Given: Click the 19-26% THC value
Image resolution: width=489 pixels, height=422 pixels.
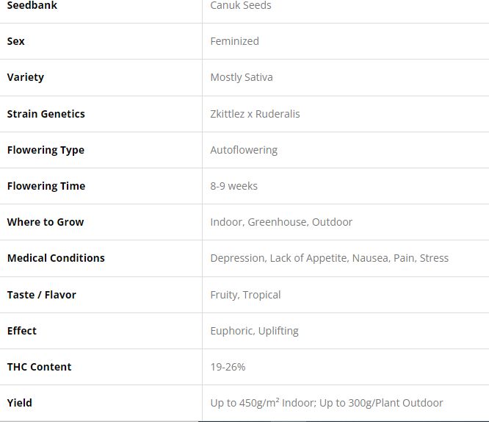Looking at the screenshot, I should pos(228,367).
